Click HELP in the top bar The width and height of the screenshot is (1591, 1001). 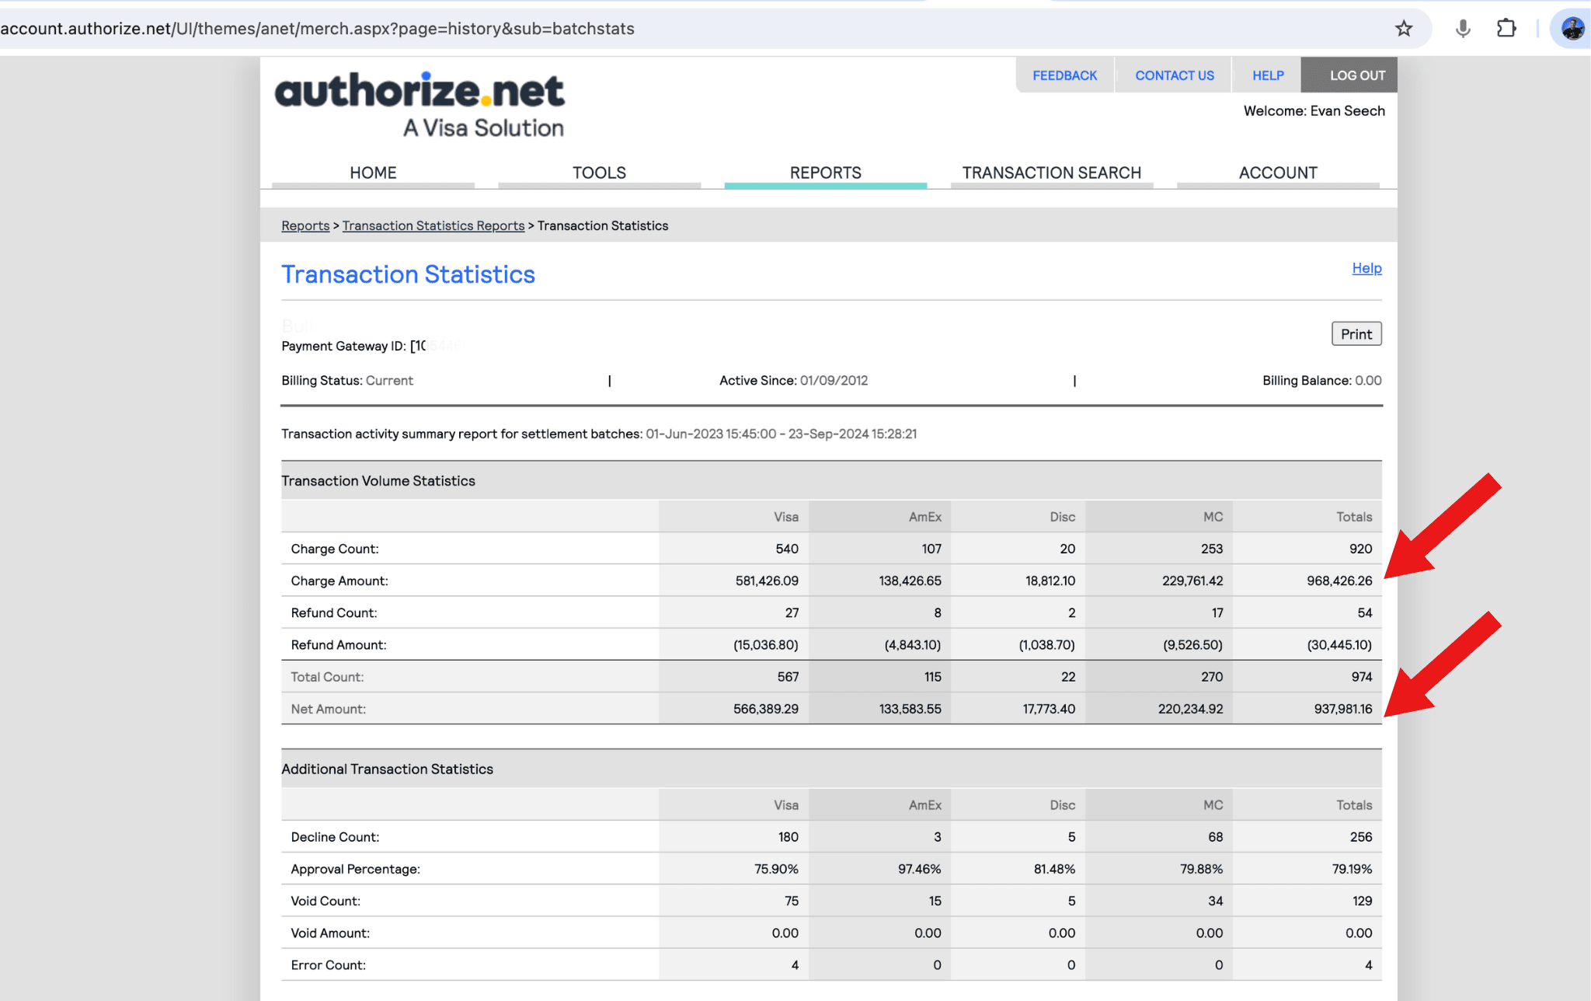coord(1267,75)
